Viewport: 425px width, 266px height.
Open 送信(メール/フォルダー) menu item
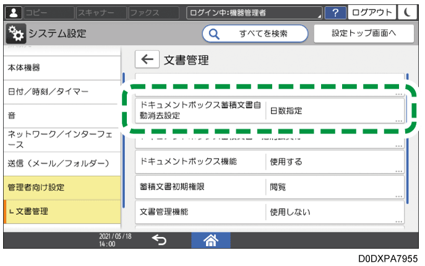coord(62,164)
